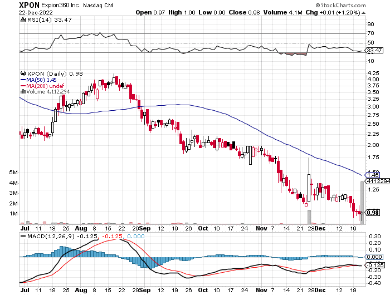The height and width of the screenshot is (295, 390).
Task: Click the 2.00 label on the price axis
Action: point(373,145)
